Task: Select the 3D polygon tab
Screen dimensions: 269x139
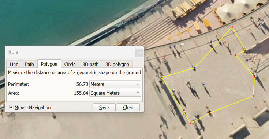Action: 117,64
